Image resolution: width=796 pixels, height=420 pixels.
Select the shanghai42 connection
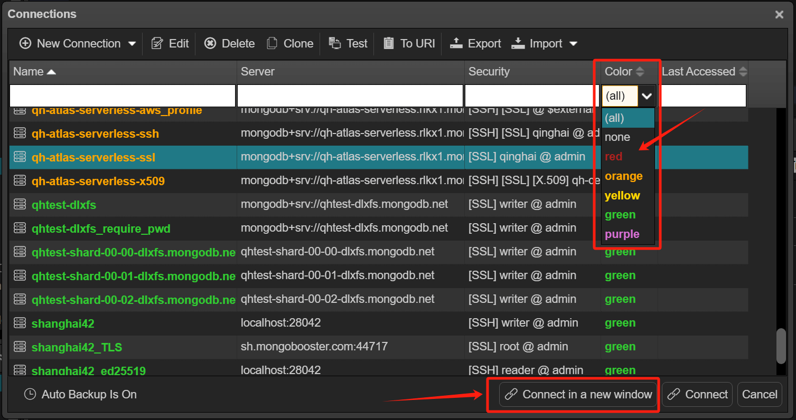tap(63, 323)
